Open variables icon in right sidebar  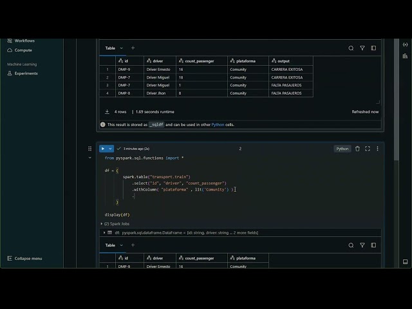pos(405,44)
